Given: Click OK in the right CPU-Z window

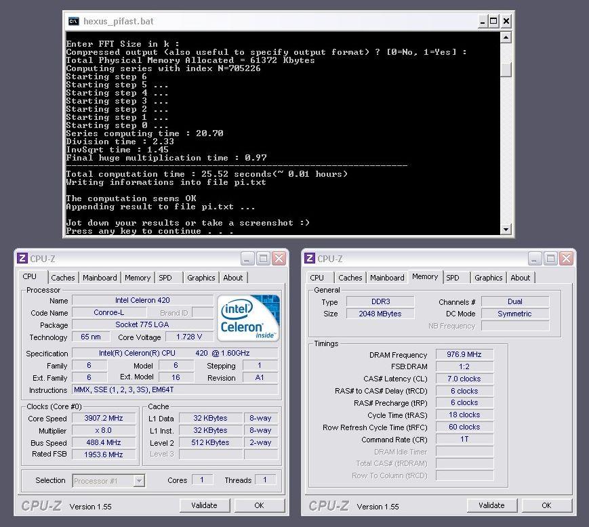Looking at the screenshot, I should pos(546,505).
